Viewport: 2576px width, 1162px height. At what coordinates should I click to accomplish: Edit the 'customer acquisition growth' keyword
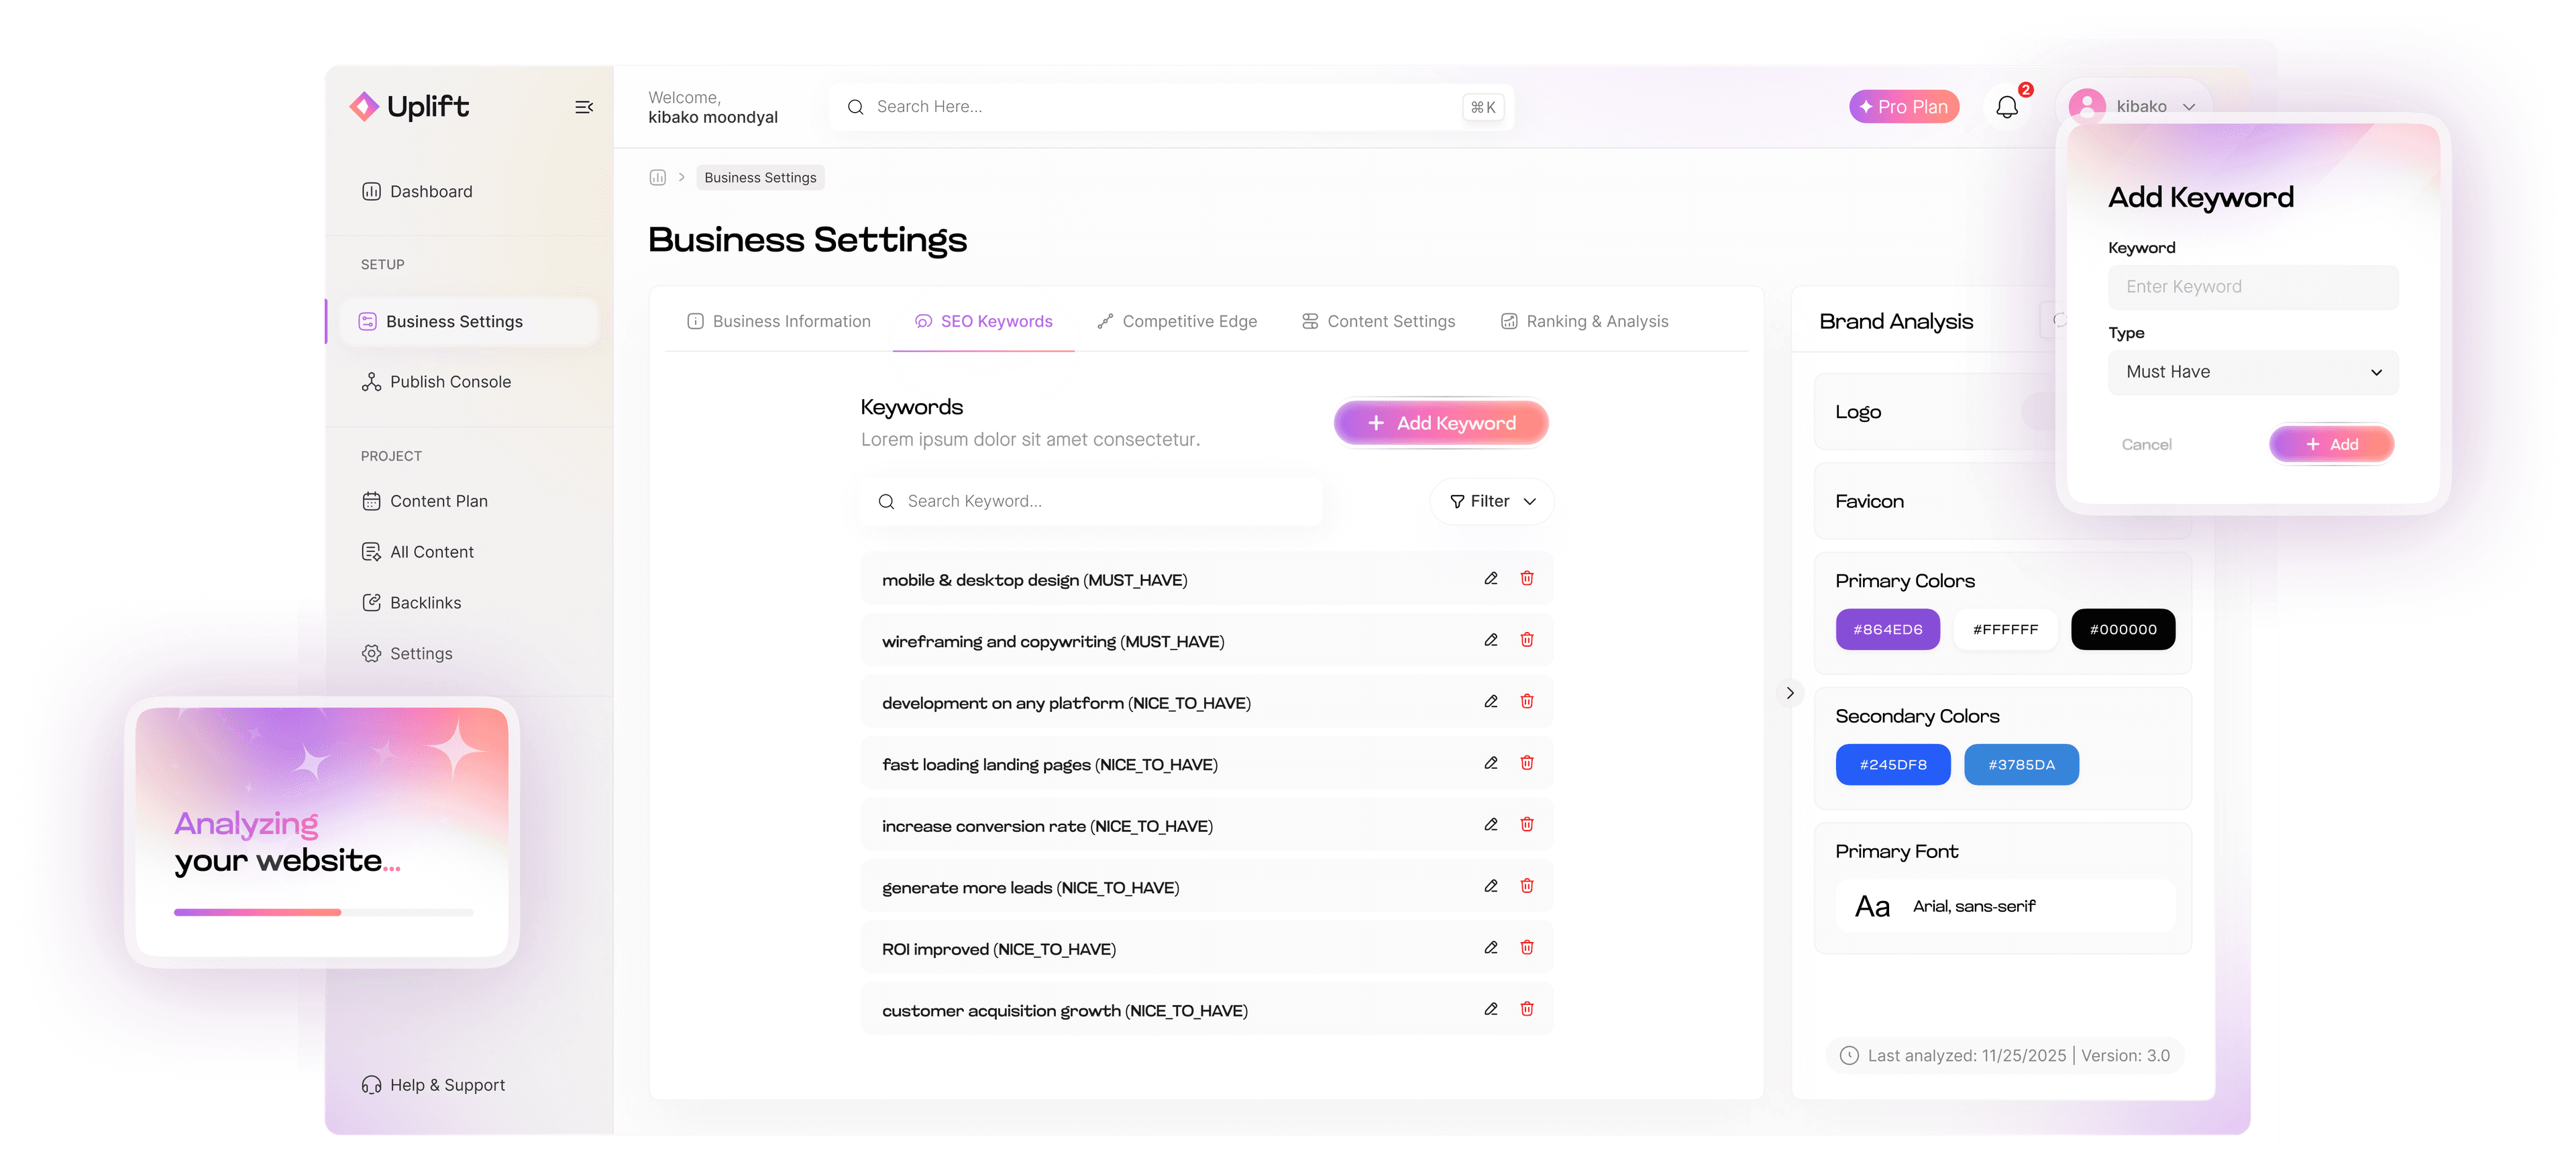point(1490,1009)
